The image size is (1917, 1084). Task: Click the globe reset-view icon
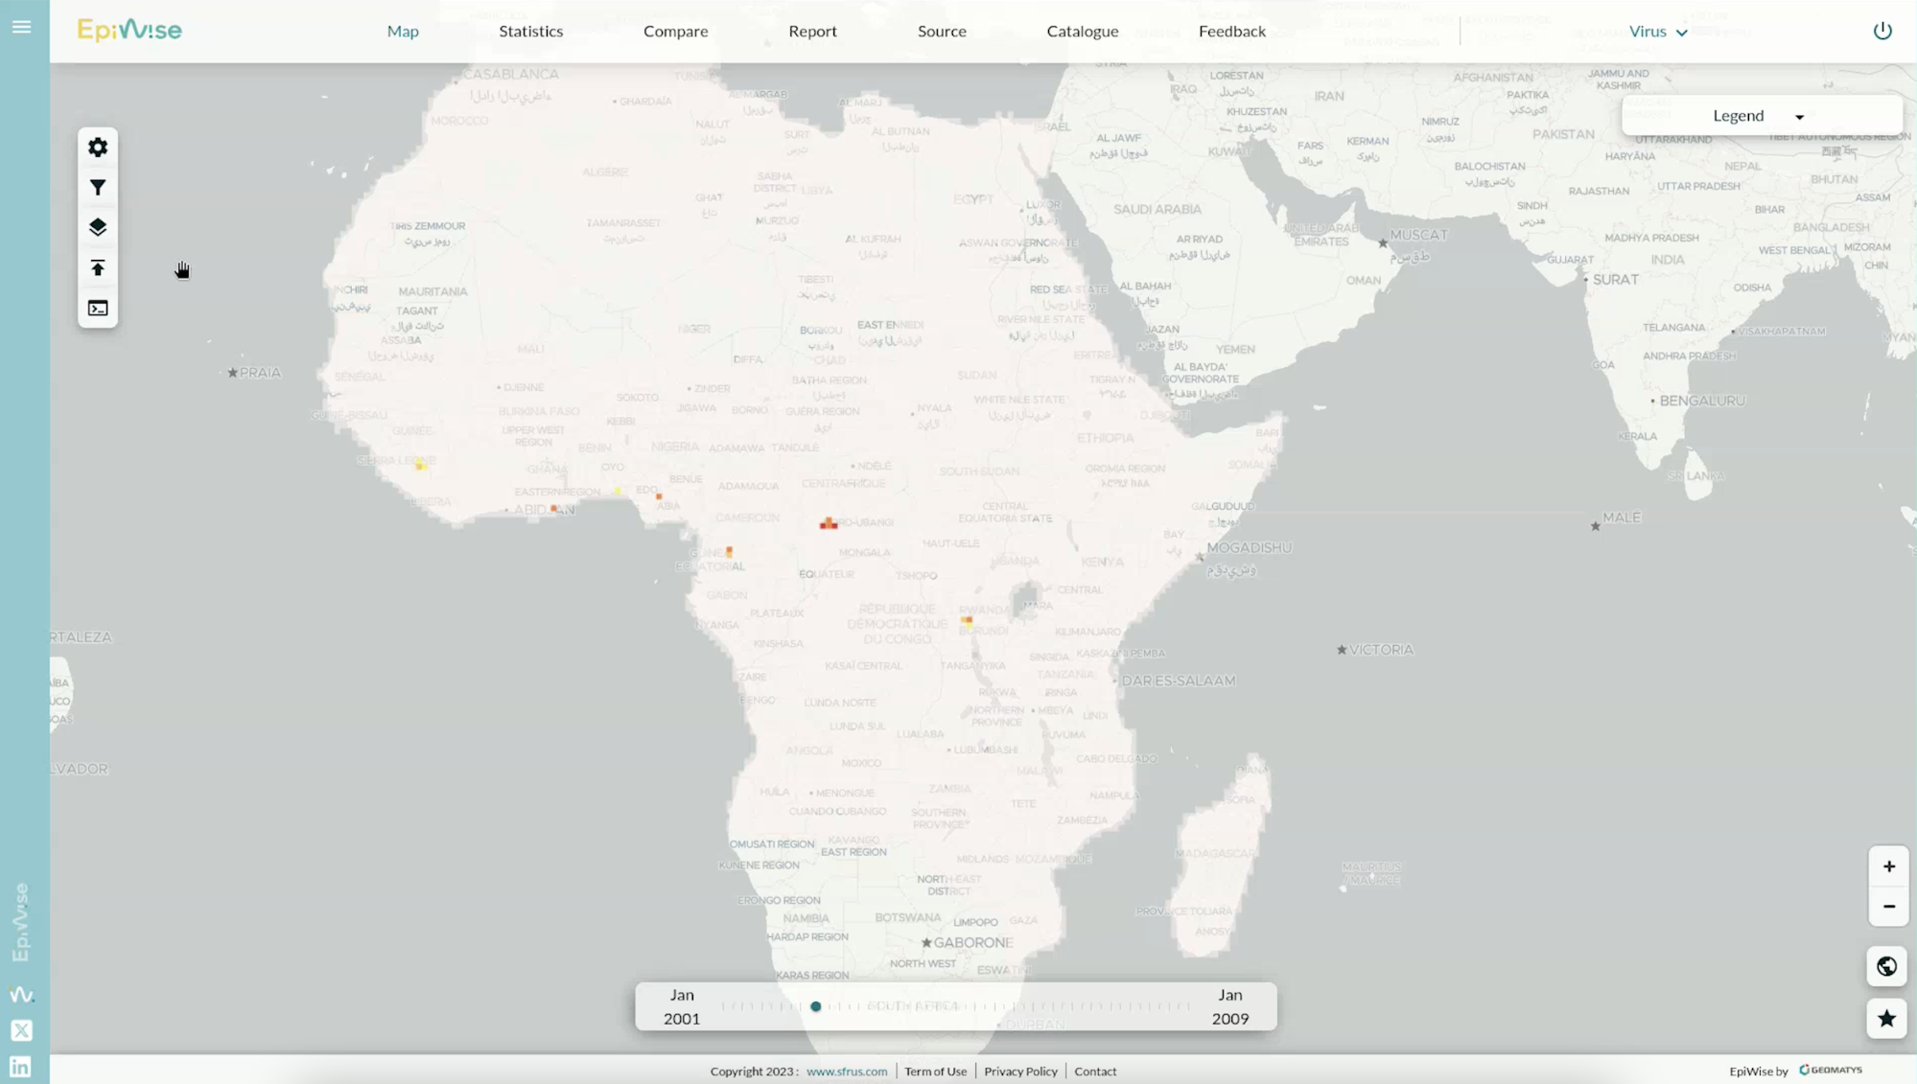(x=1886, y=966)
